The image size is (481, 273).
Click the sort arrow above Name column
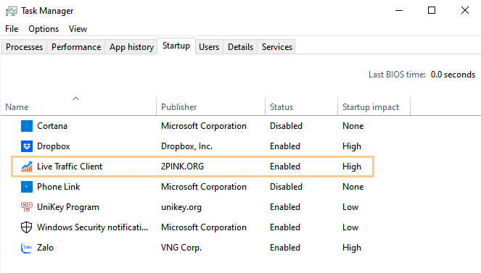coord(75,98)
